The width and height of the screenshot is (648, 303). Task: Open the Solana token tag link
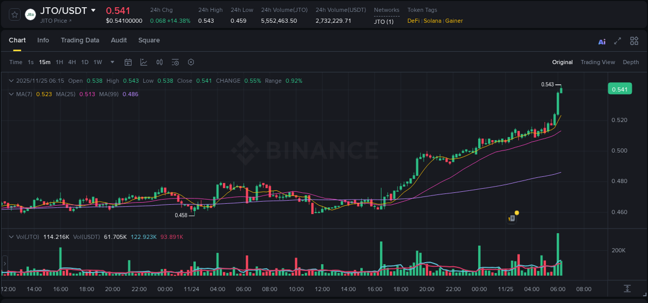click(434, 21)
